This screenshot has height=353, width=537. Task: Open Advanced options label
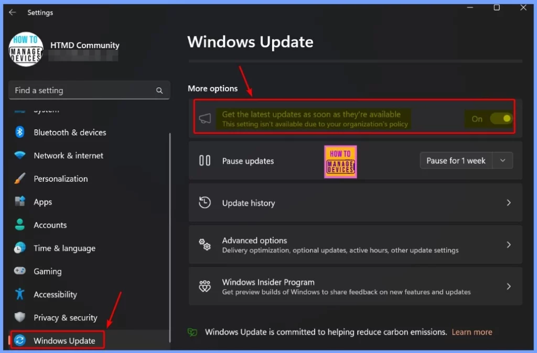pos(254,240)
